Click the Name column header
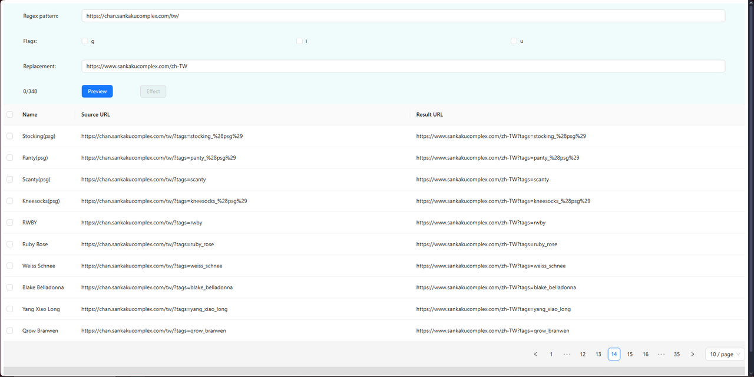This screenshot has height=377, width=754. [30, 114]
